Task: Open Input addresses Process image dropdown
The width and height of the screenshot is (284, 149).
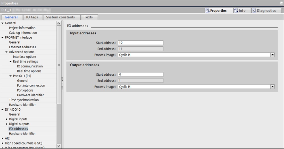Action: pos(272,55)
